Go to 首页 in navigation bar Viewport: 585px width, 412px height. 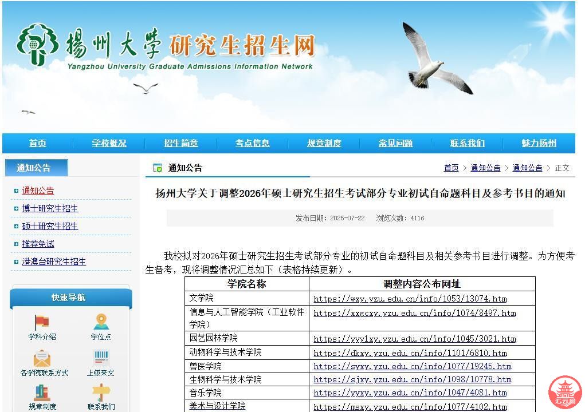[38, 143]
